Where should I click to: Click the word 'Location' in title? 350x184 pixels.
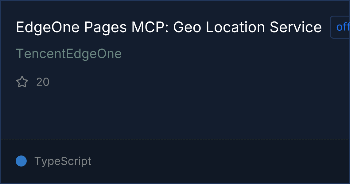coord(235,28)
